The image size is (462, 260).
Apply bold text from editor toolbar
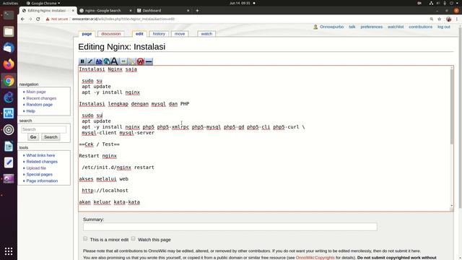(82, 61)
